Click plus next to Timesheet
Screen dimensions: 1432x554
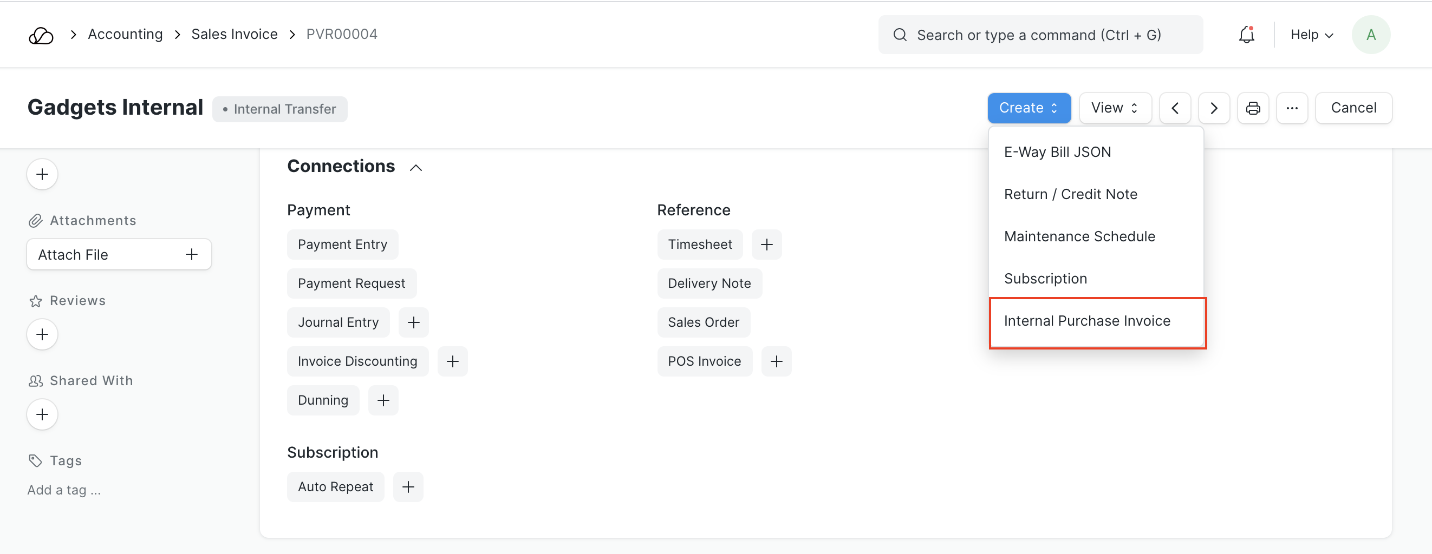pyautogui.click(x=766, y=245)
